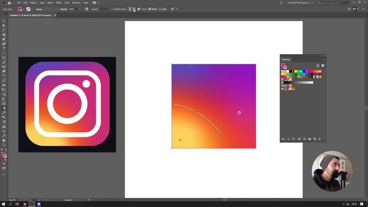Select the highlighted Gradient tool
This screenshot has height=207, width=368.
click(x=4, y=108)
